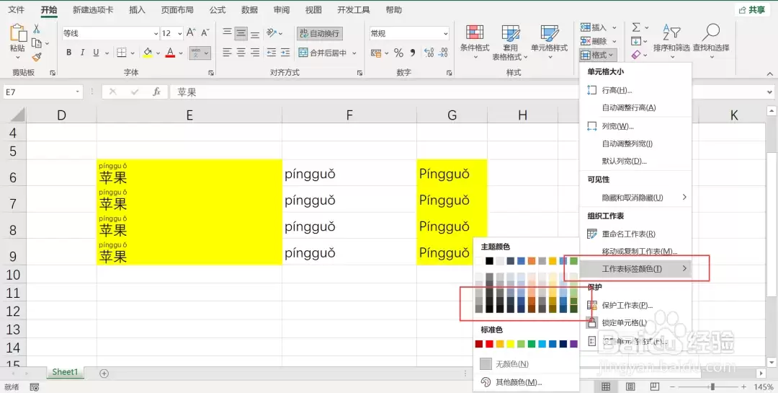Click the AutoSum sigma icon
778x393 pixels.
click(636, 27)
